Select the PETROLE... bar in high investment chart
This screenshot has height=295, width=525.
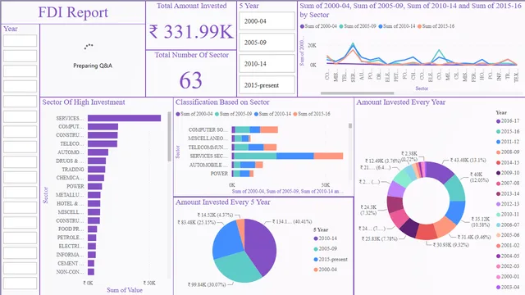coord(92,238)
